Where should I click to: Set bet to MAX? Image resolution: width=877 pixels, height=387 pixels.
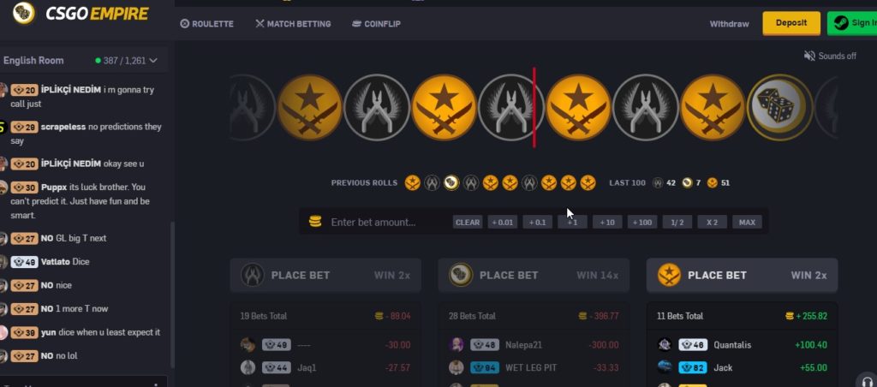(x=747, y=222)
